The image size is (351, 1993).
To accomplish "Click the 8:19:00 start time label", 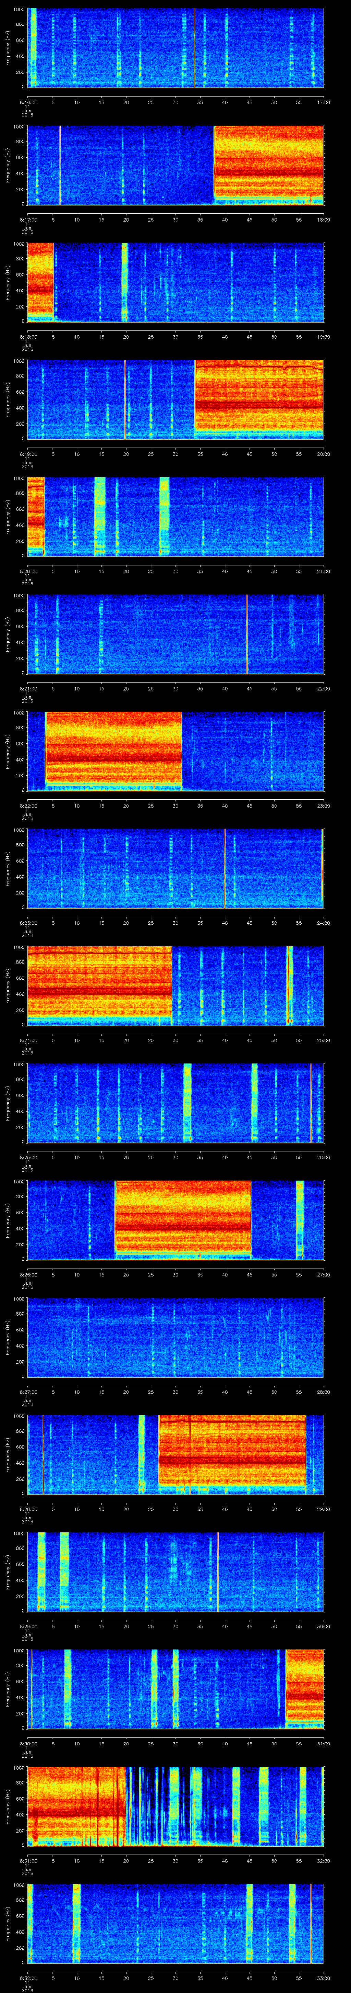I will [28, 454].
